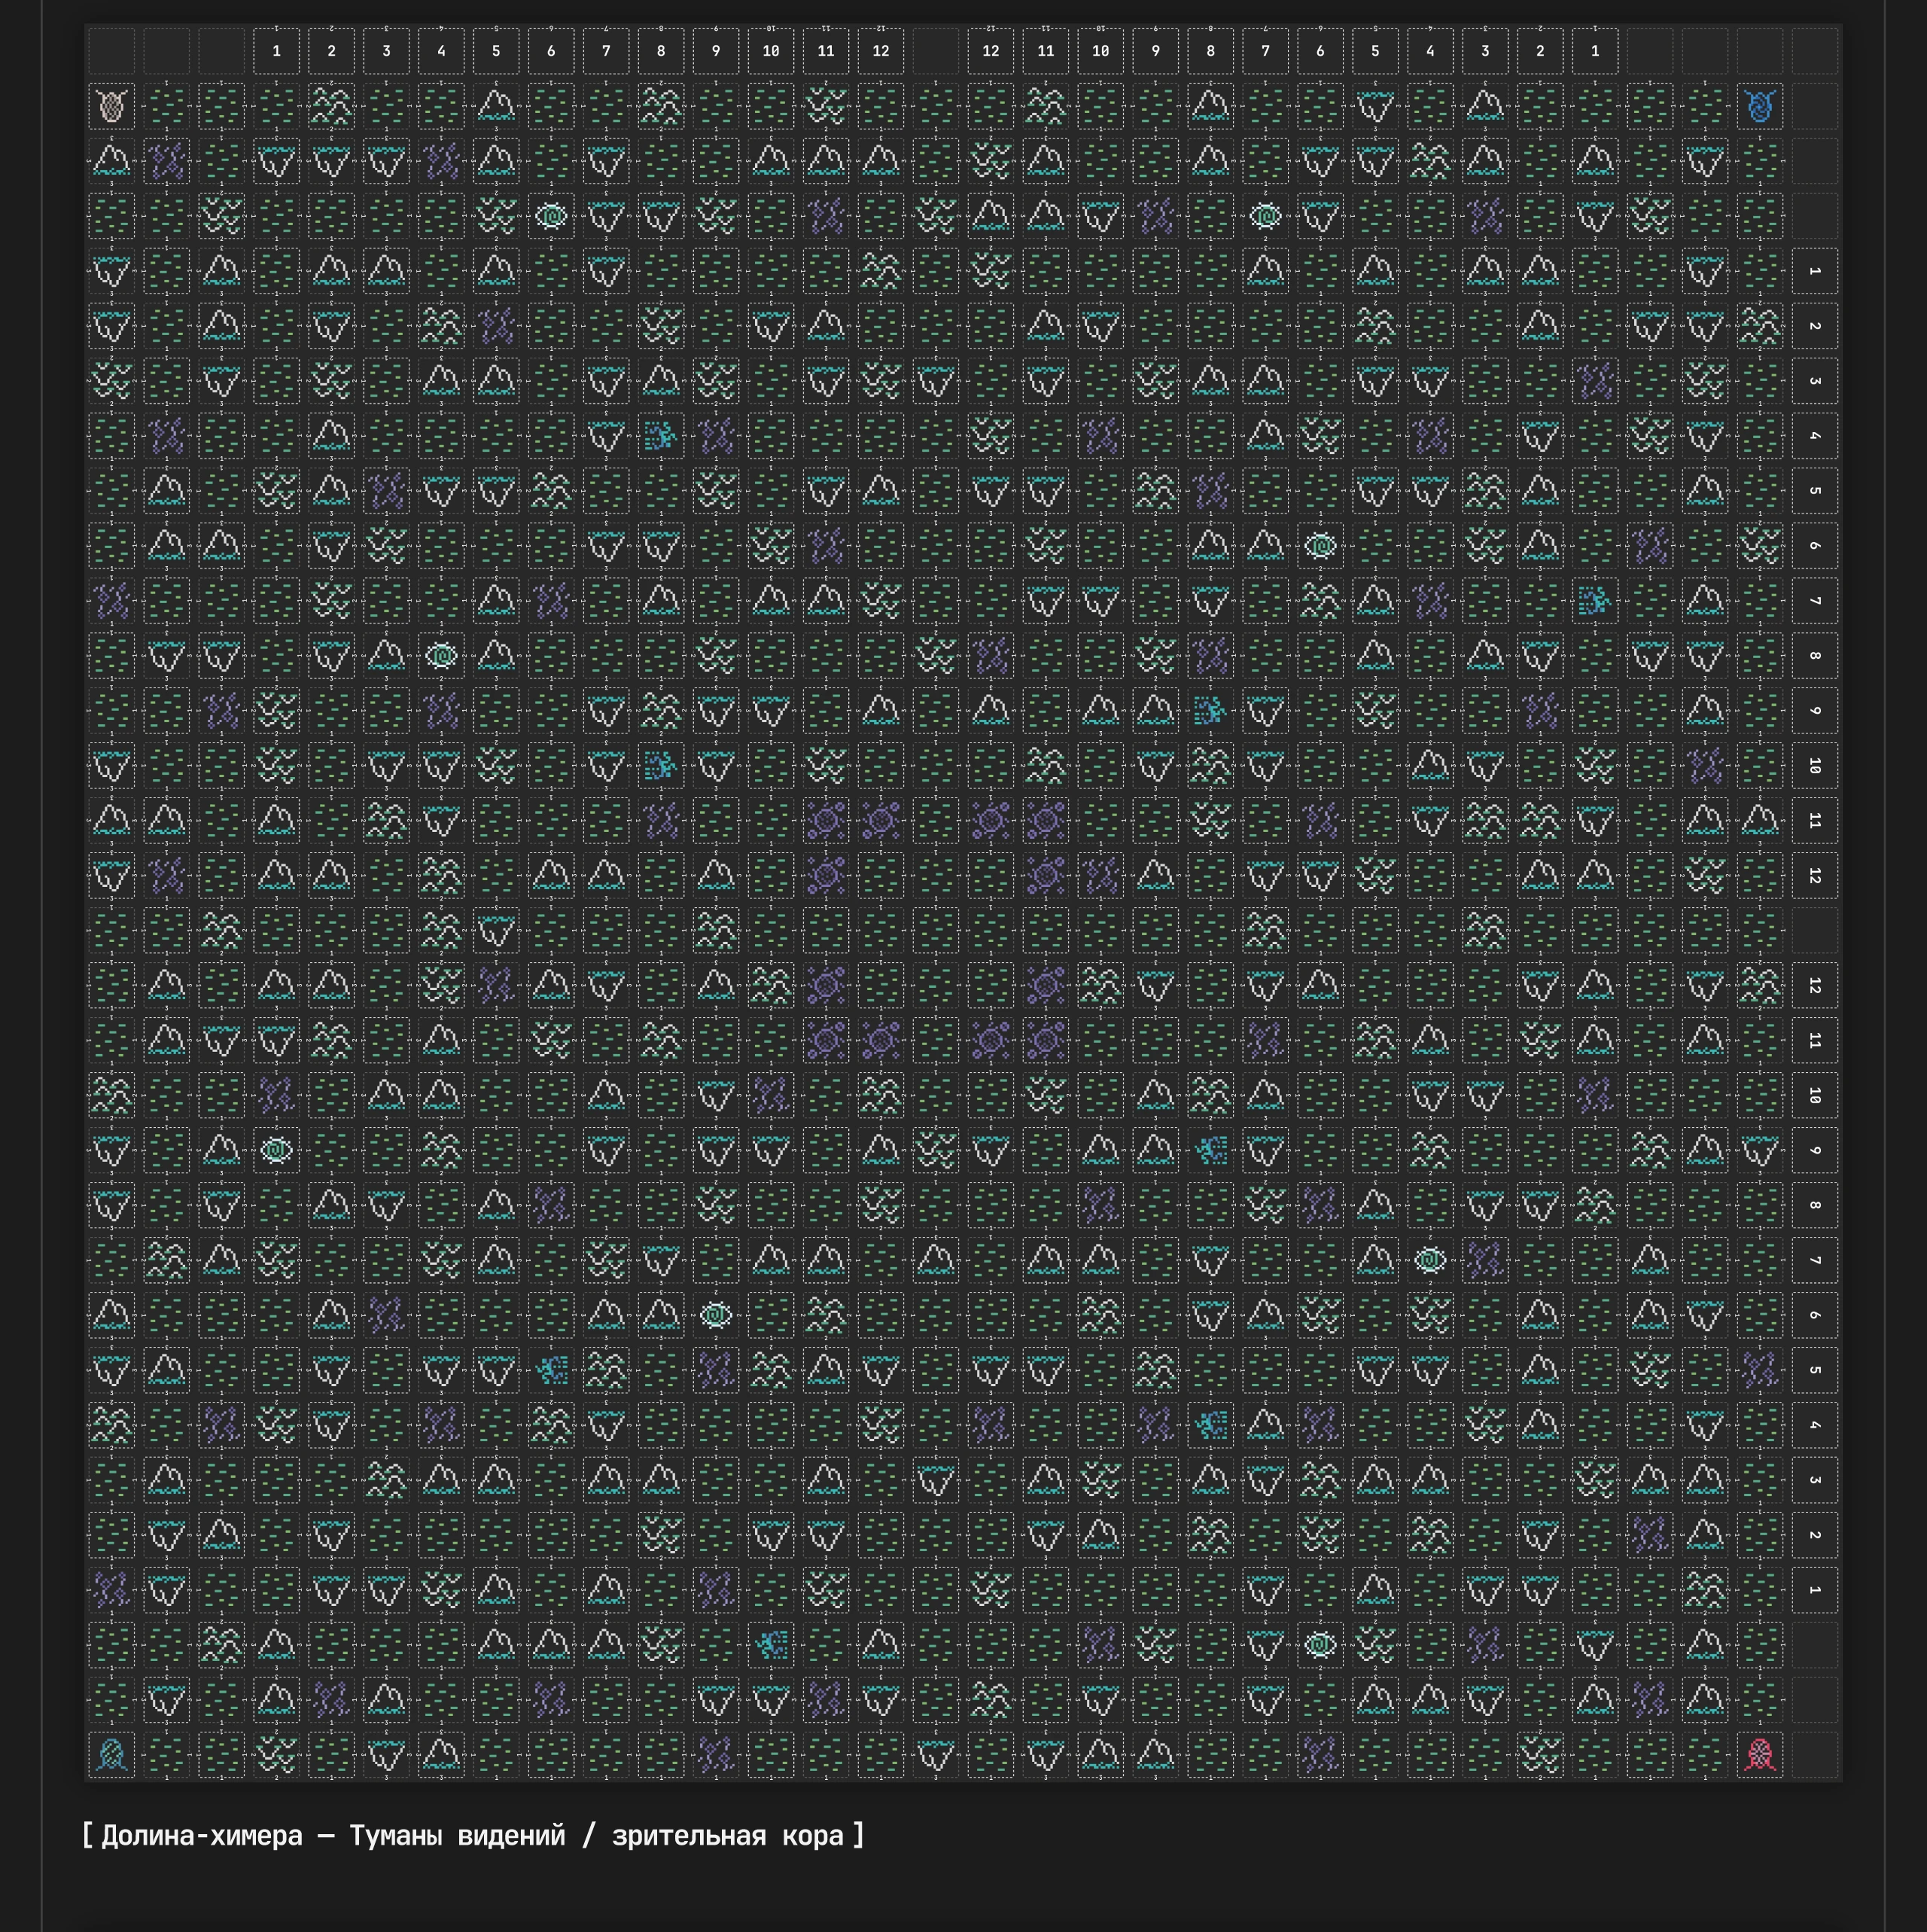Select the upper-leftmost purple orb tile near the center
1927x1932 pixels.
tap(825, 820)
